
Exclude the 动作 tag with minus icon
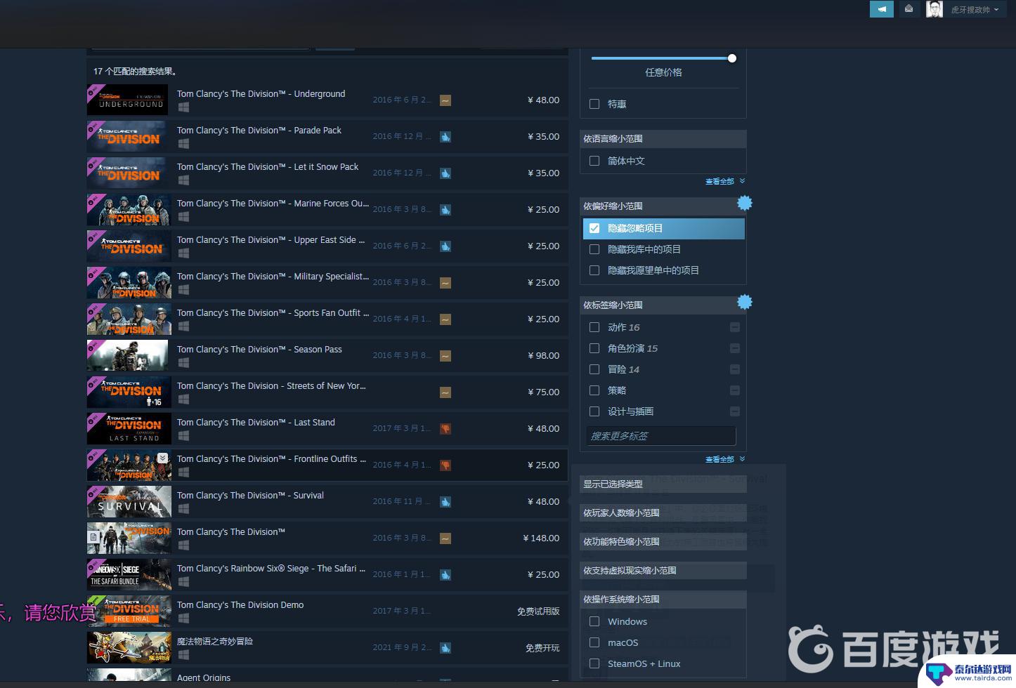pyautogui.click(x=735, y=327)
